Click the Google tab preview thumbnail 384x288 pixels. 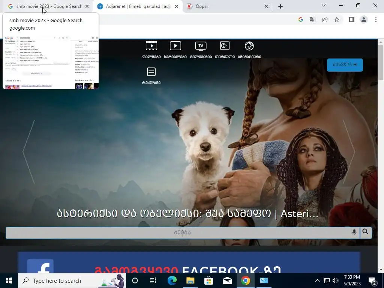[51, 63]
